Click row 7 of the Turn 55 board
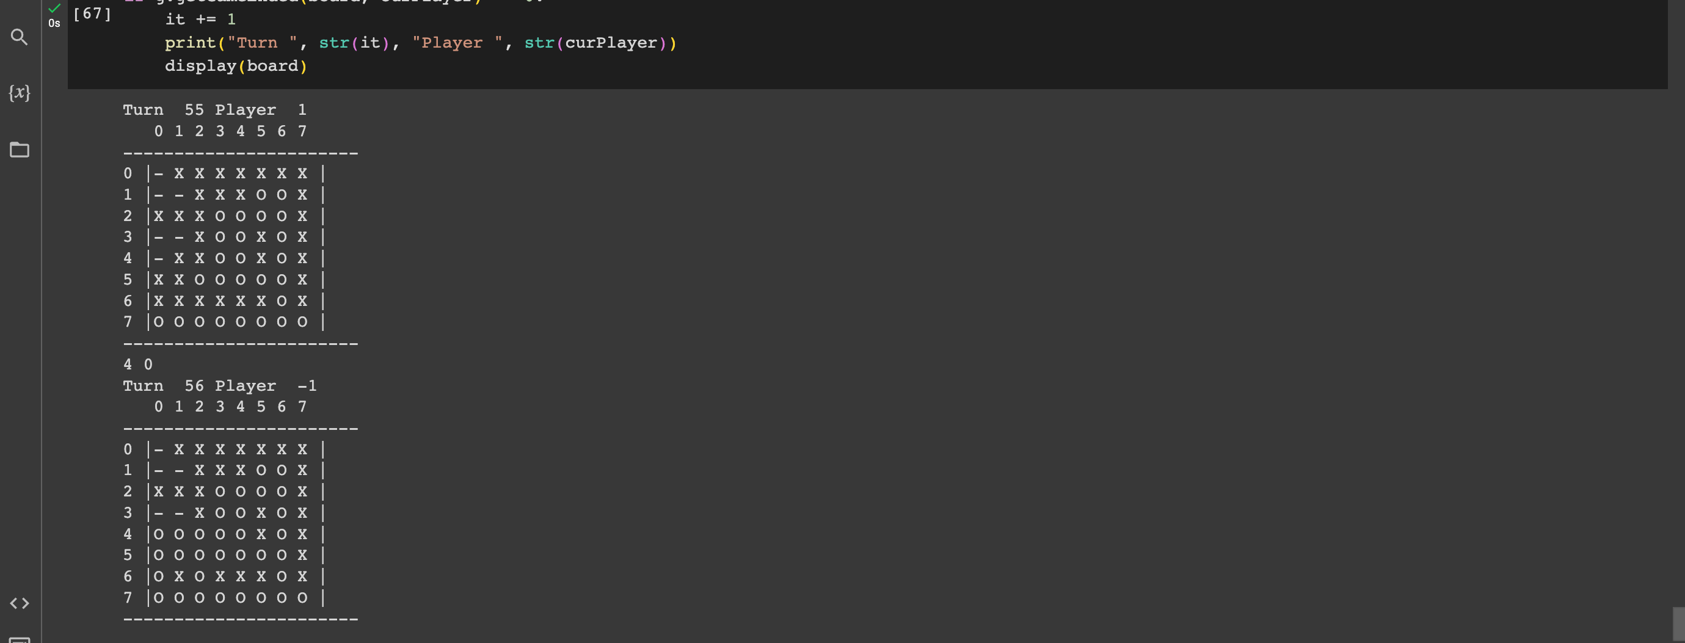The height and width of the screenshot is (643, 1685). pos(224,322)
